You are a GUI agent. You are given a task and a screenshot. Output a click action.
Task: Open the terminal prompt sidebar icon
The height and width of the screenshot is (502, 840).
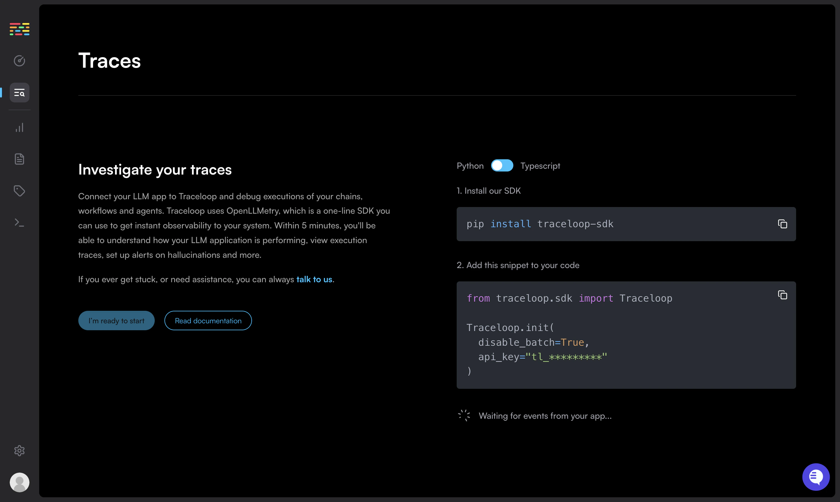click(19, 223)
